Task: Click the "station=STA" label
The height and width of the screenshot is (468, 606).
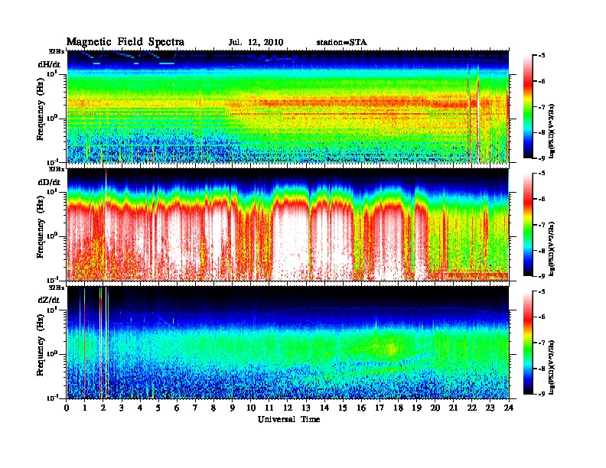Action: coord(342,43)
